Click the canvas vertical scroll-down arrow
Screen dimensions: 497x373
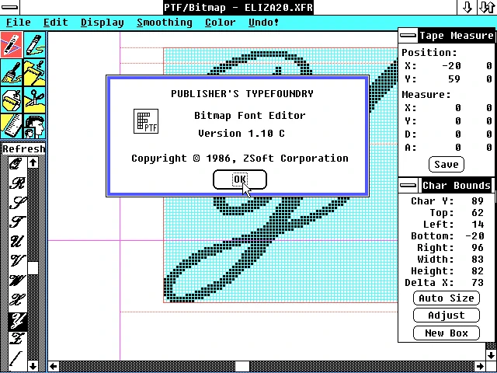click(492, 354)
